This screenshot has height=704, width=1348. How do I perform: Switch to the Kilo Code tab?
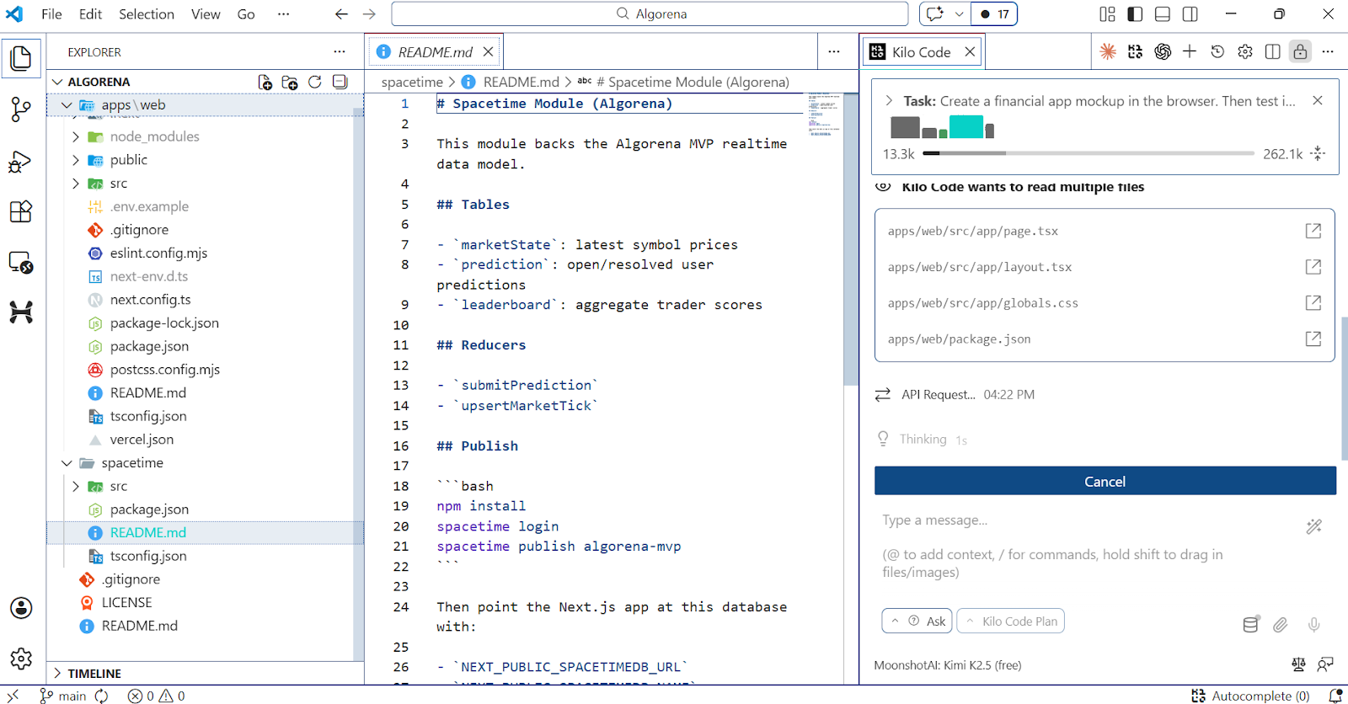[921, 52]
